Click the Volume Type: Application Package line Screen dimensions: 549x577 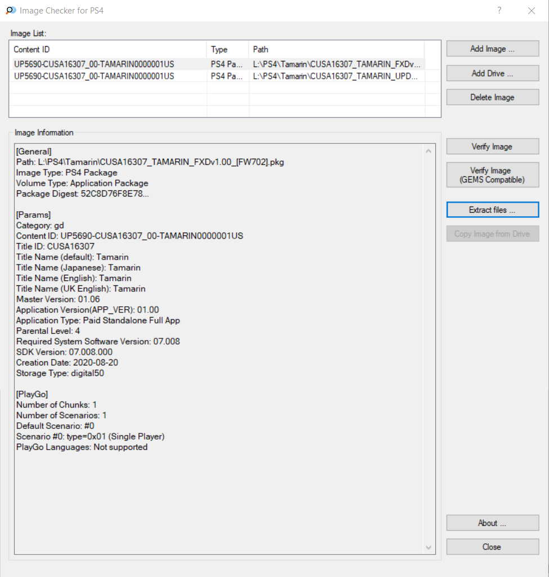[x=82, y=183]
